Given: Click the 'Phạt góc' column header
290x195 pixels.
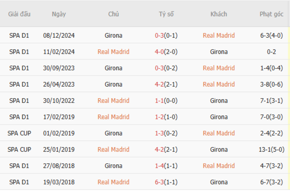Looking at the screenshot, I should [271, 14].
